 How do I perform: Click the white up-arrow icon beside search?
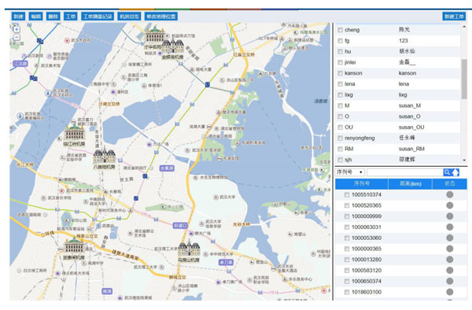455,172
